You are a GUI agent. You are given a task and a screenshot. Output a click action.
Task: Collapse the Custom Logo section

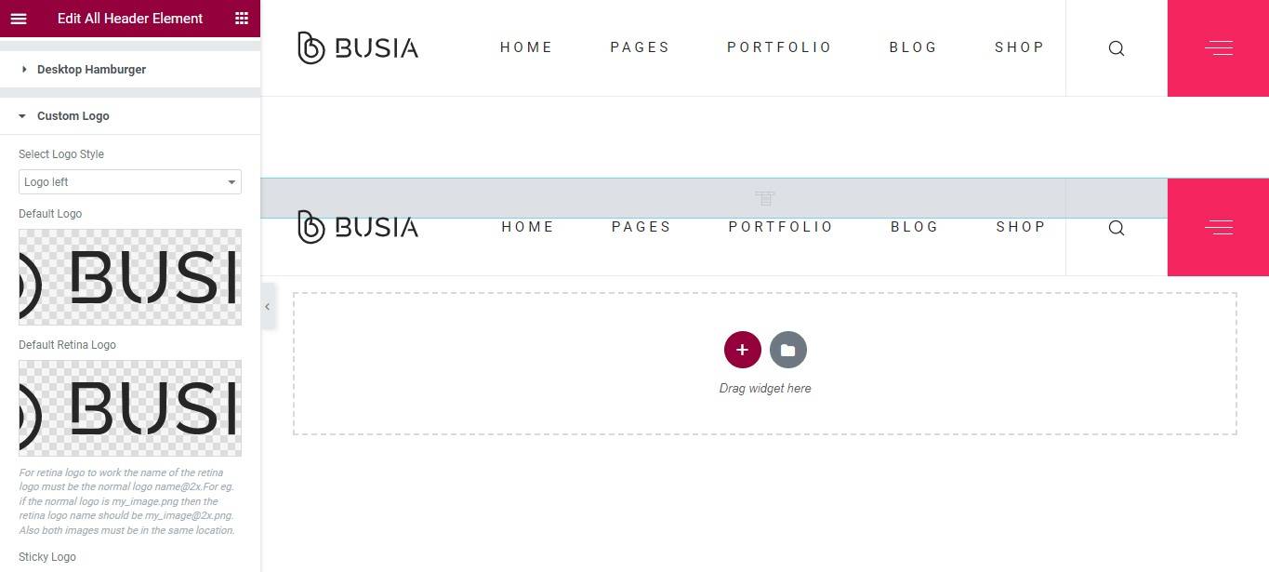coord(73,116)
